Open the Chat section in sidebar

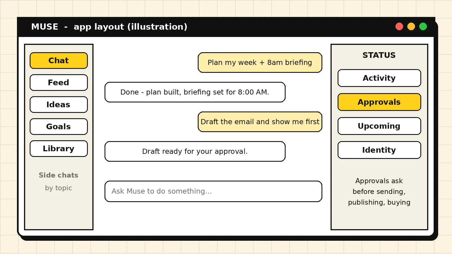[59, 60]
